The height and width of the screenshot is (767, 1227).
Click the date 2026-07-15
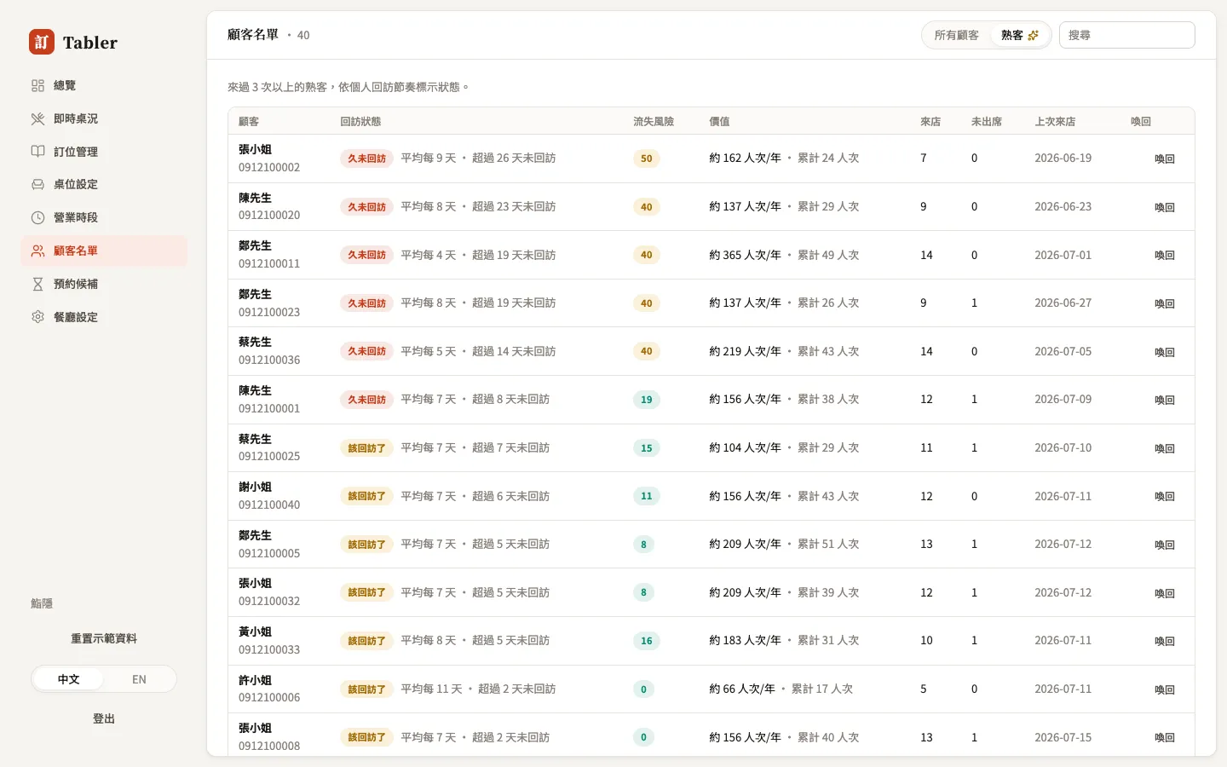[1063, 737]
